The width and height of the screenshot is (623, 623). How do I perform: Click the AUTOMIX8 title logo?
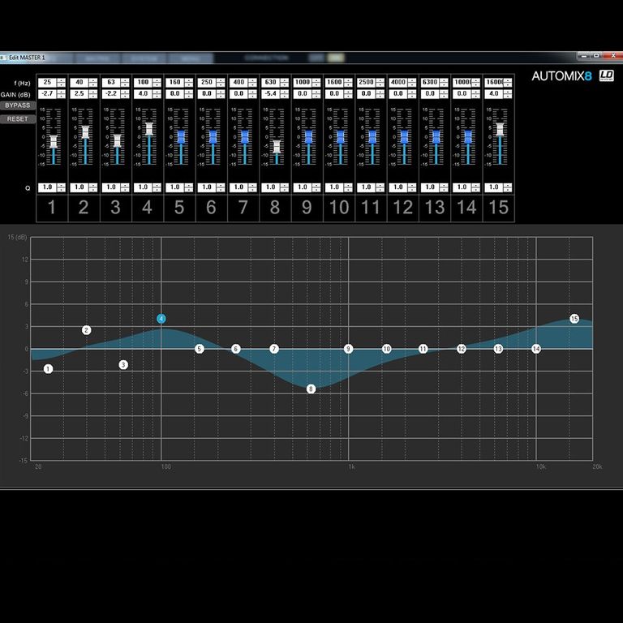[562, 76]
